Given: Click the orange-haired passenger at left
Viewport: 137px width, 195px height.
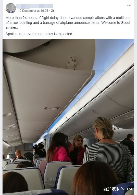Looking at the screenshot, I should pos(18,155).
